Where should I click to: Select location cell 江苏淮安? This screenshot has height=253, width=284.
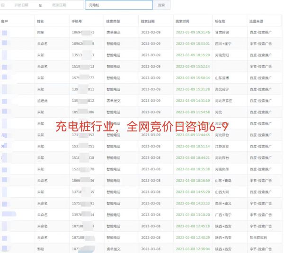222,147
